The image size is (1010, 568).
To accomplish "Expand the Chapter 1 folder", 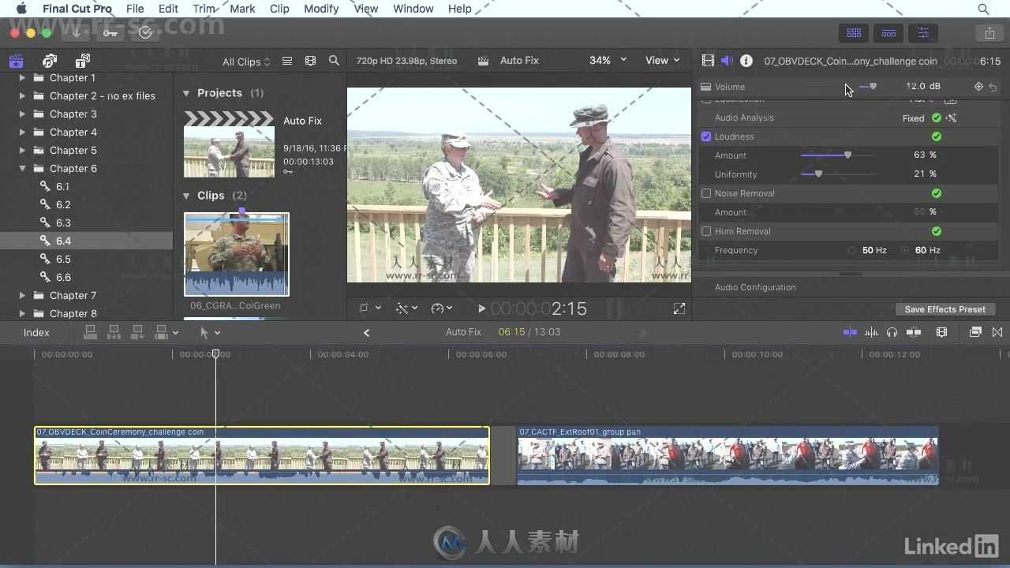I will [22, 77].
